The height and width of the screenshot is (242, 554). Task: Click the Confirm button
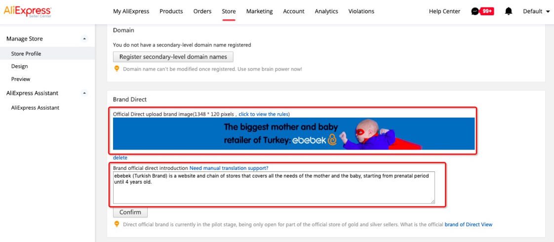[x=130, y=212]
